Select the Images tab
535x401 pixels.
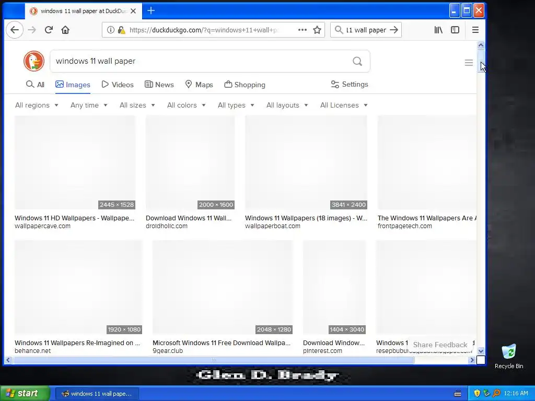[73, 85]
